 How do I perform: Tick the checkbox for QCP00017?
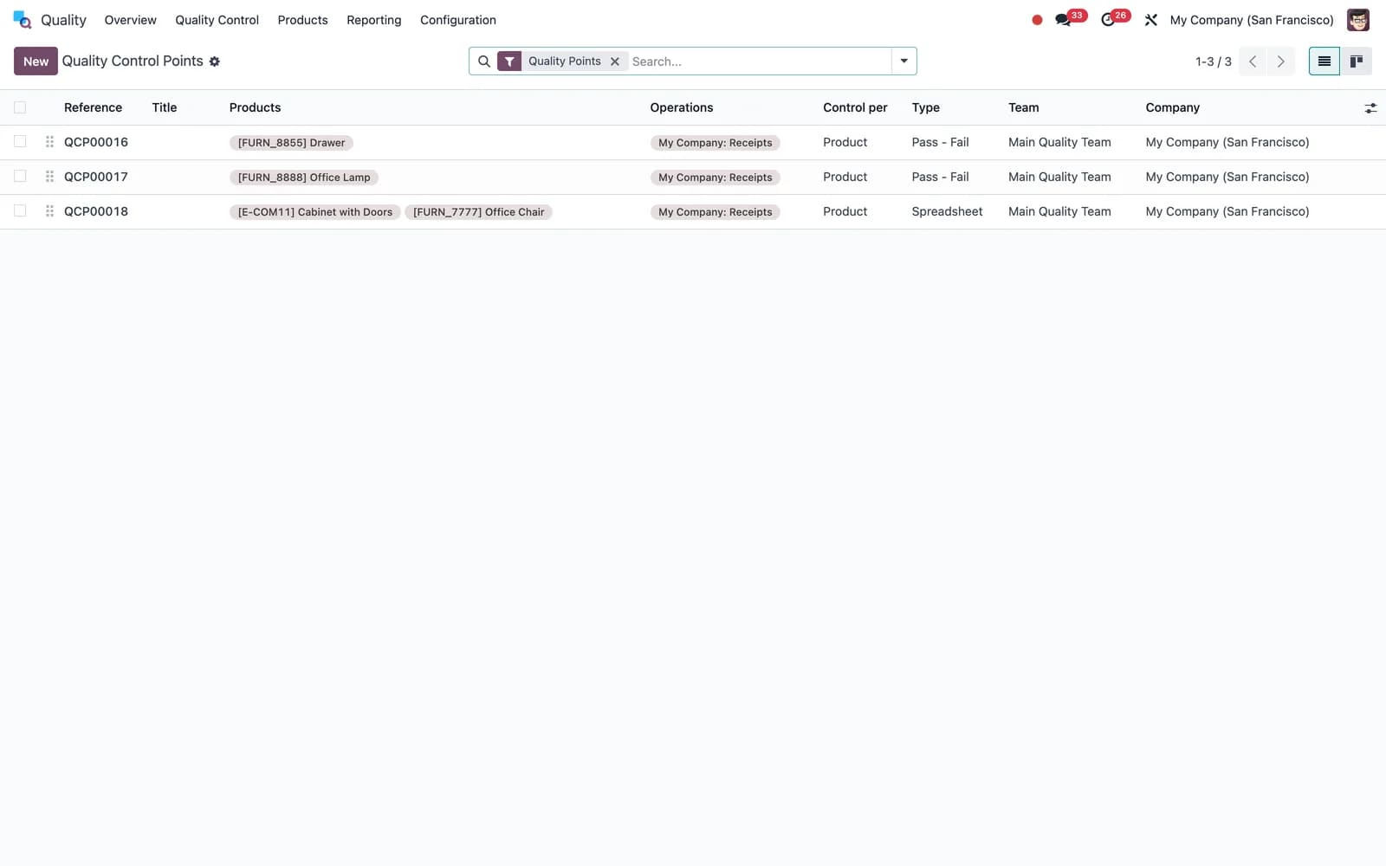click(20, 177)
